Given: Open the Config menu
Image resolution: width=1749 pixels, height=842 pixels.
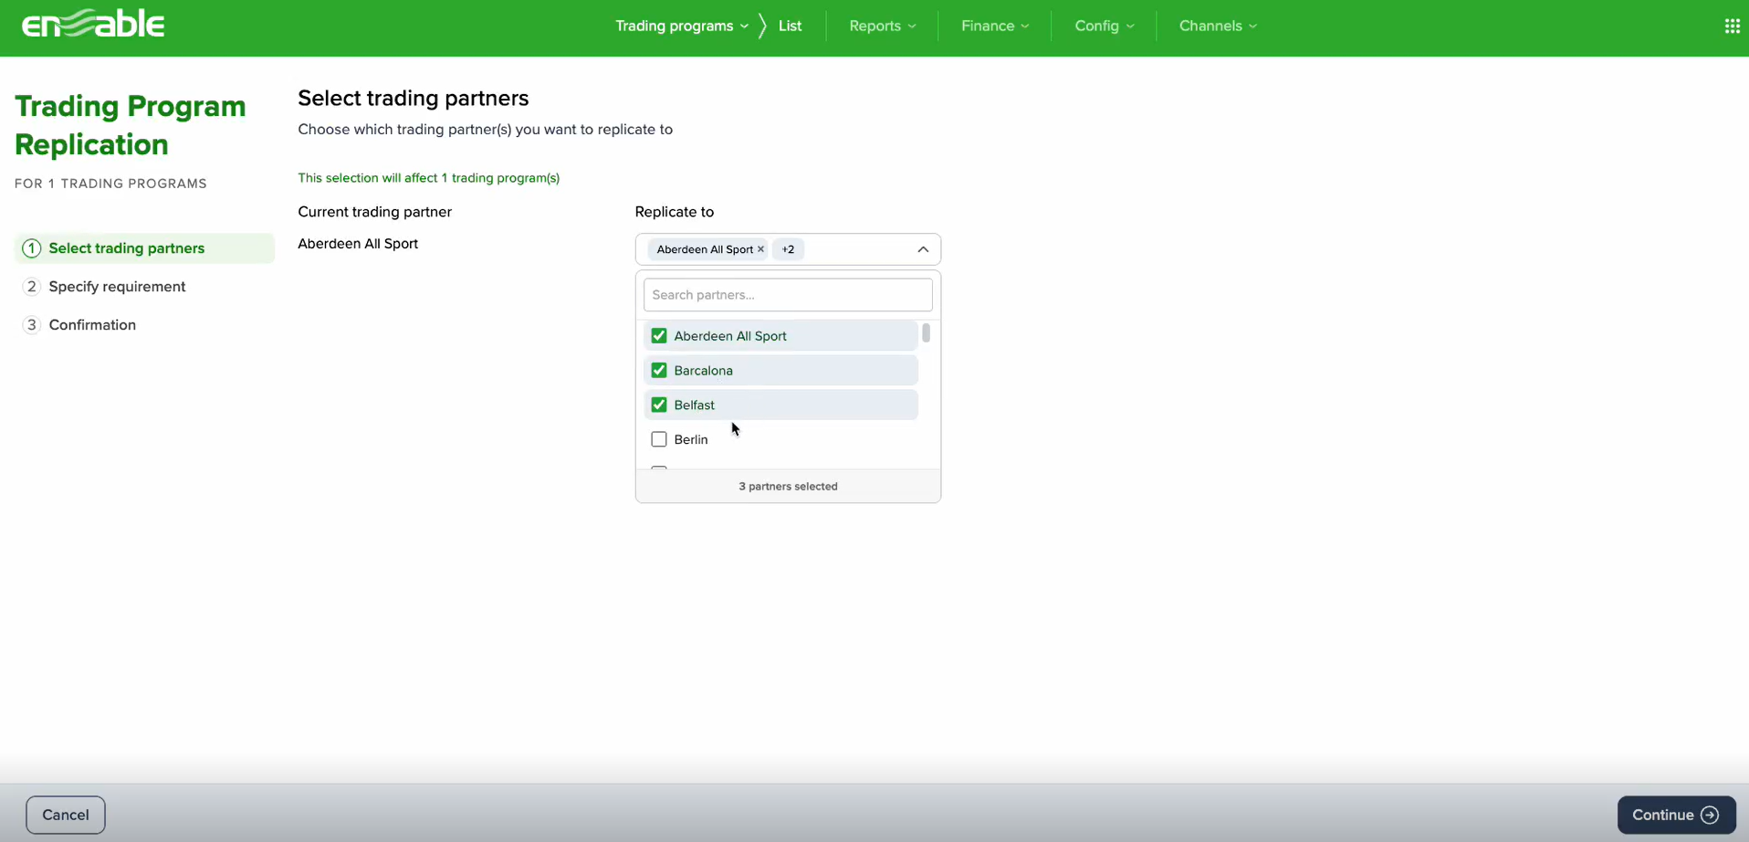Looking at the screenshot, I should pos(1104,26).
